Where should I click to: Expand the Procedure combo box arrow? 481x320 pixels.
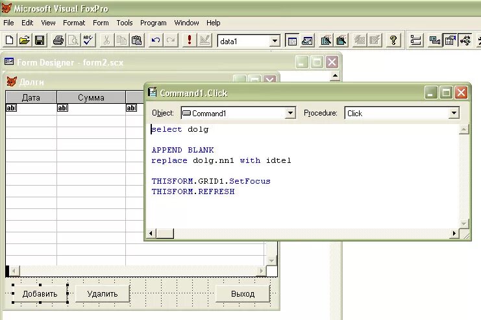tap(454, 113)
